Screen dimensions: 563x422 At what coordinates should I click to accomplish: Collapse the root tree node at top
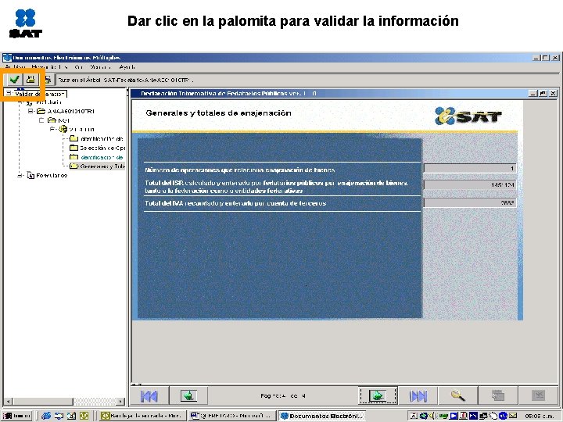(x=9, y=93)
